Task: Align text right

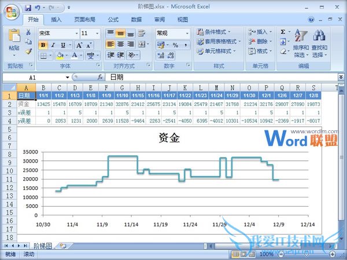Action: point(131,45)
